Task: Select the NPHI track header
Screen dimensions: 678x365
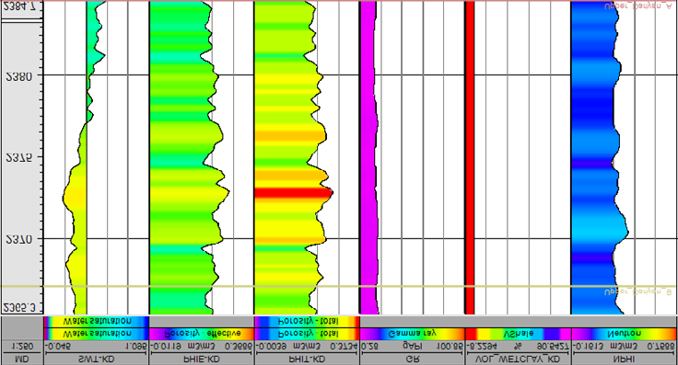Action: [624, 359]
